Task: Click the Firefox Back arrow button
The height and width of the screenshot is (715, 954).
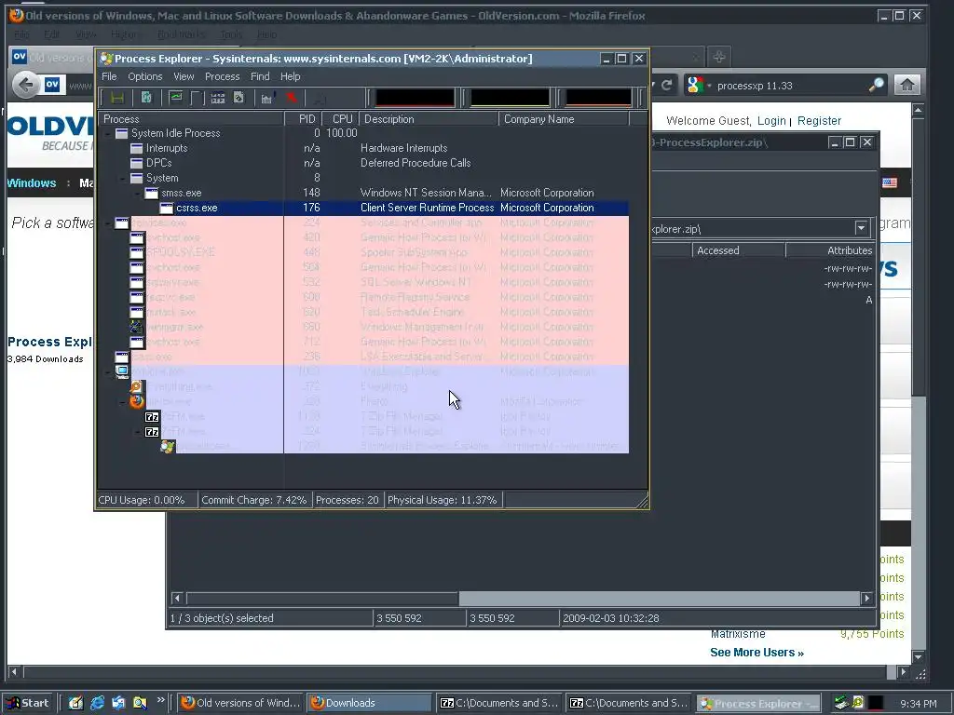Action: (x=25, y=85)
